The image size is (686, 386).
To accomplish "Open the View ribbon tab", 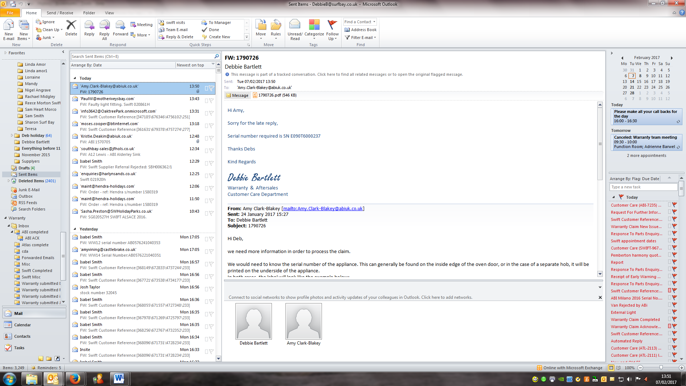I will click(x=109, y=13).
